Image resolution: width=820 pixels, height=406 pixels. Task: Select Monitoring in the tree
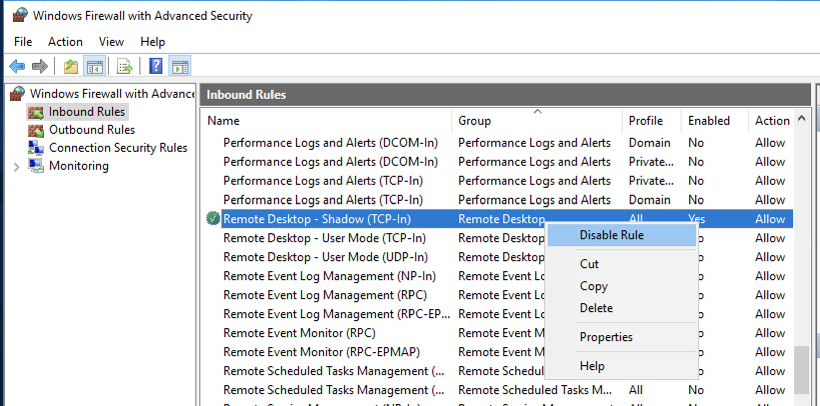[x=79, y=166]
